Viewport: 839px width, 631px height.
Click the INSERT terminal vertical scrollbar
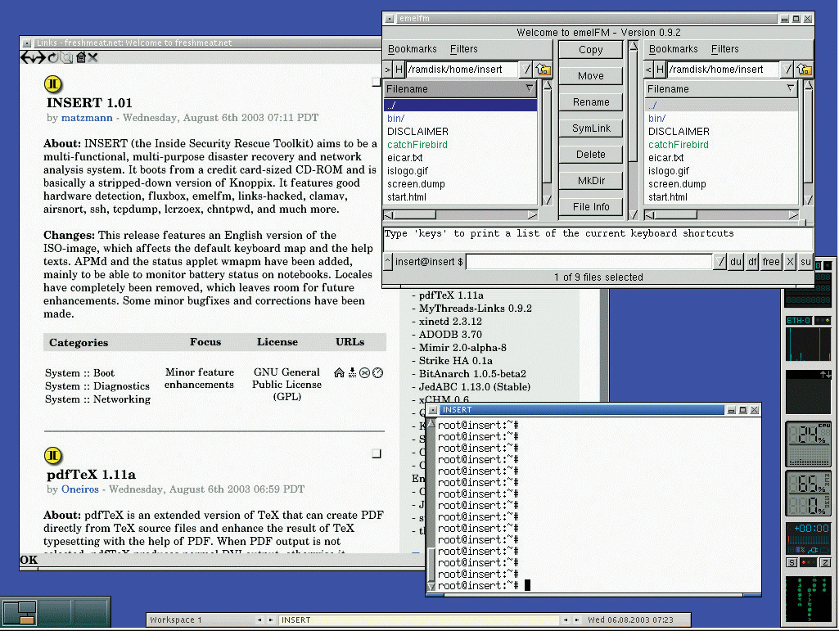[431, 506]
